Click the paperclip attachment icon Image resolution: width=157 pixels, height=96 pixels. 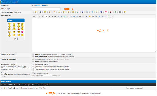(2, 88)
